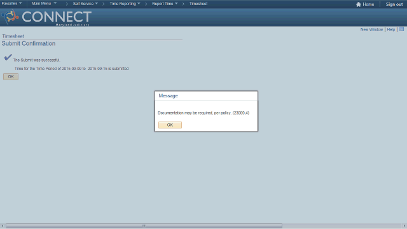Expand the Self Service breadcrumb menu

(85, 4)
